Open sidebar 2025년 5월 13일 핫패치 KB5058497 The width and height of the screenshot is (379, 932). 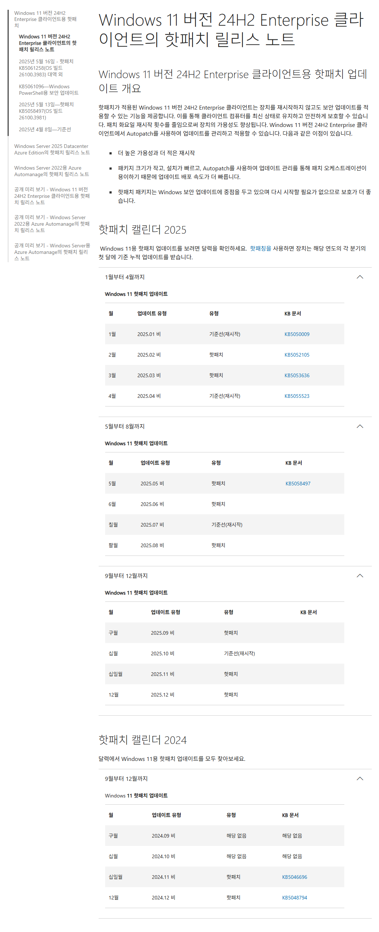(46, 111)
